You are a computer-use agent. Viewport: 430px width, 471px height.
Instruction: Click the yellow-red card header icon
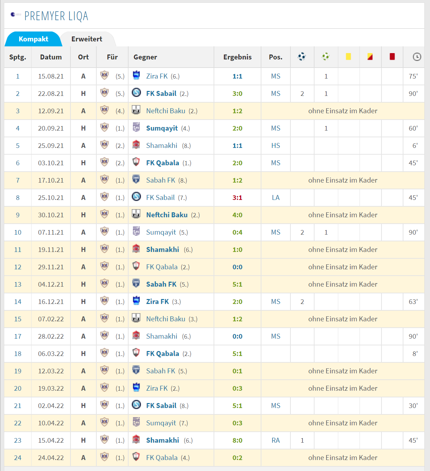(370, 57)
